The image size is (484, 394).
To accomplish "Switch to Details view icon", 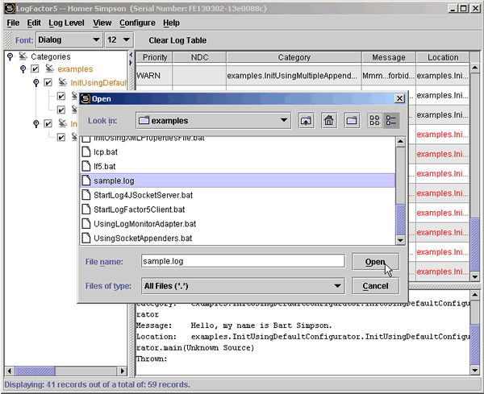I will point(392,121).
